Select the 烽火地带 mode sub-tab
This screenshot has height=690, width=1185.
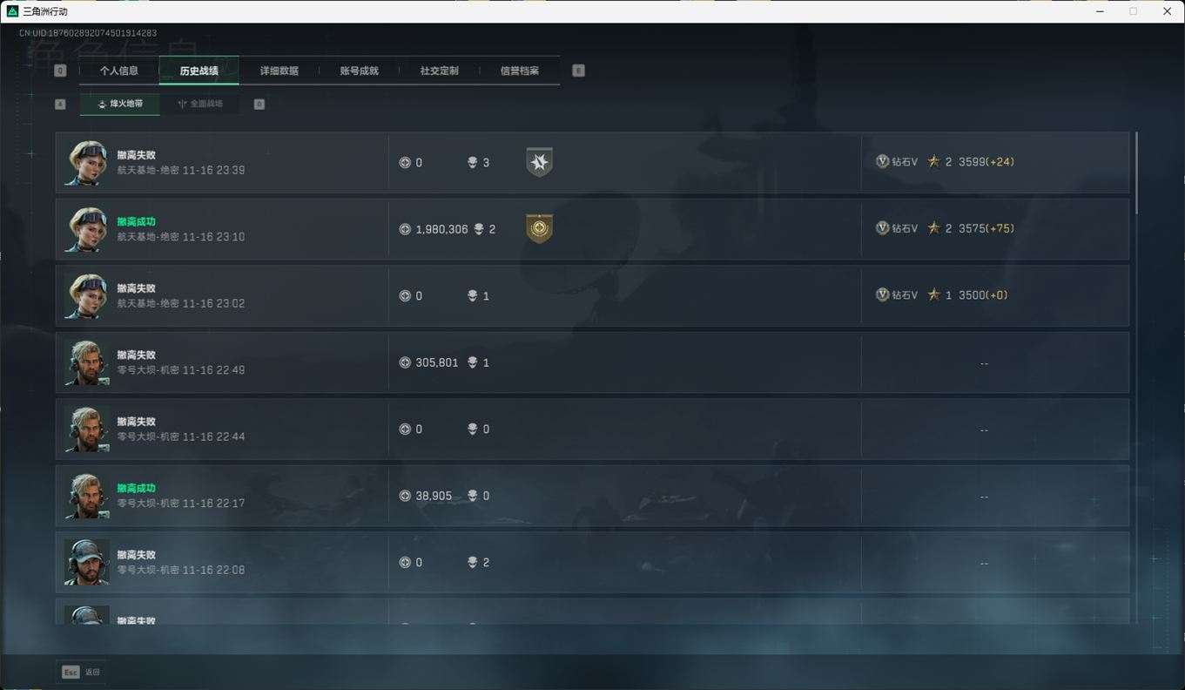pos(120,104)
